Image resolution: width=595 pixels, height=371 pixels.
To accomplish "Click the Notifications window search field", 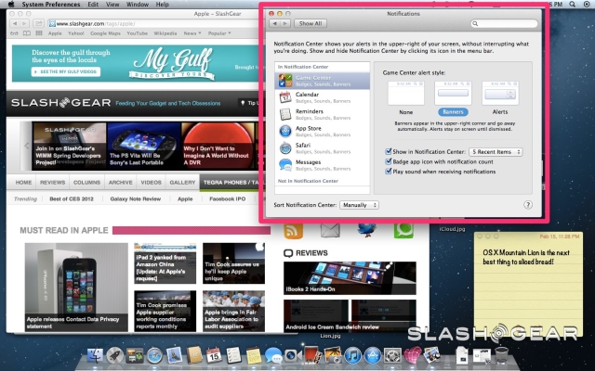I will tap(504, 23).
